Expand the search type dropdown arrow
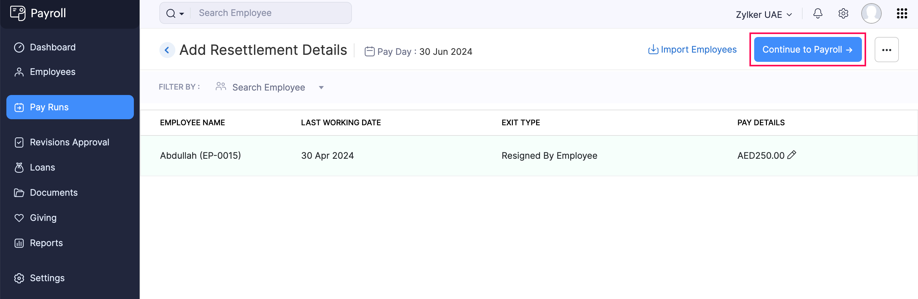The width and height of the screenshot is (918, 299). tap(182, 14)
